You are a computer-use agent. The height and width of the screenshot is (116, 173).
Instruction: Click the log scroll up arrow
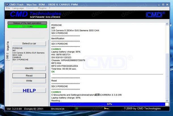[167, 24]
